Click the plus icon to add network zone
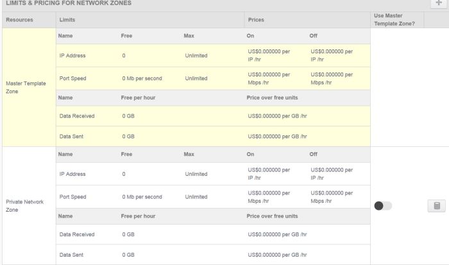The height and width of the screenshot is (265, 449). coord(438,3)
